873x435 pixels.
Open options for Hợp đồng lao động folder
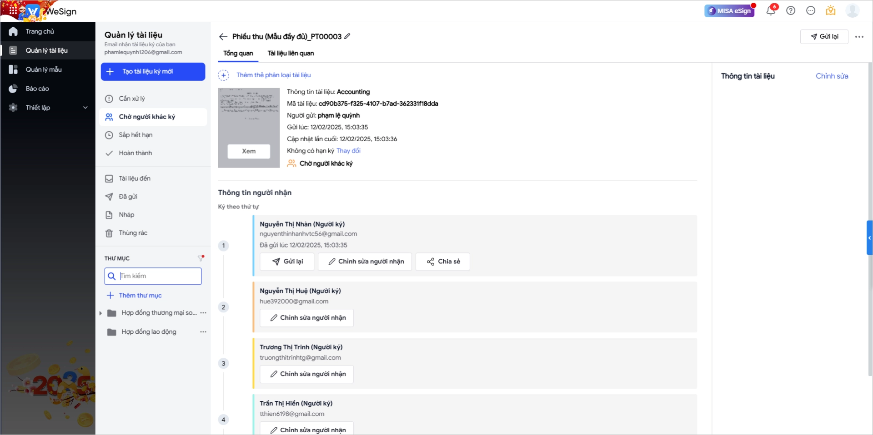(x=203, y=332)
